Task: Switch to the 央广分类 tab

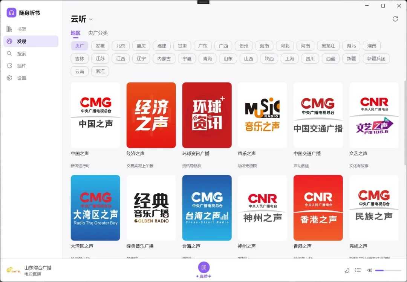Action: pos(98,33)
